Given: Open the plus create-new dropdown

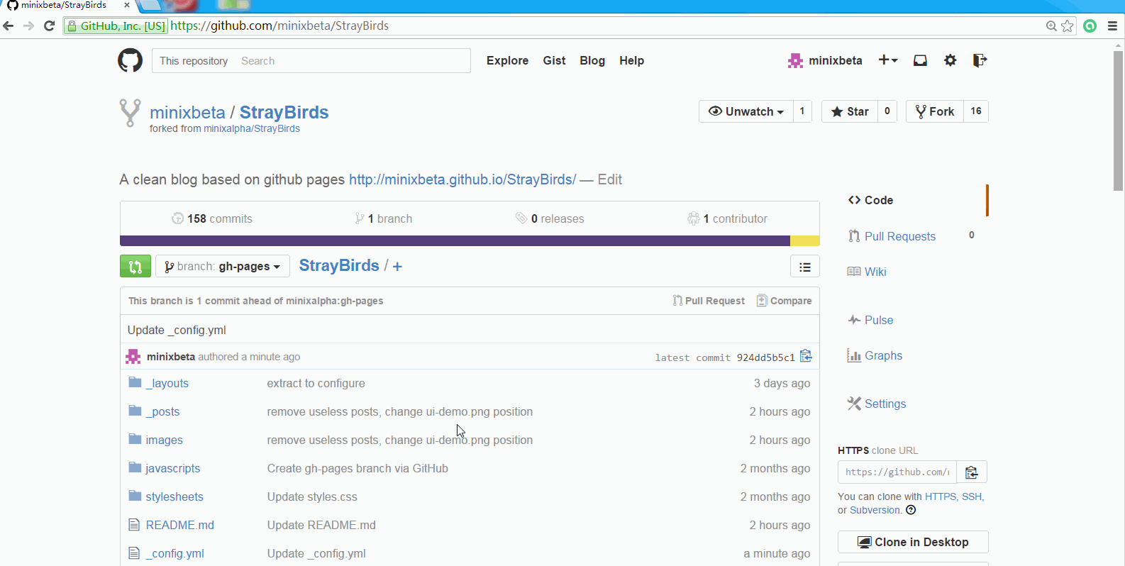Looking at the screenshot, I should tap(888, 60).
